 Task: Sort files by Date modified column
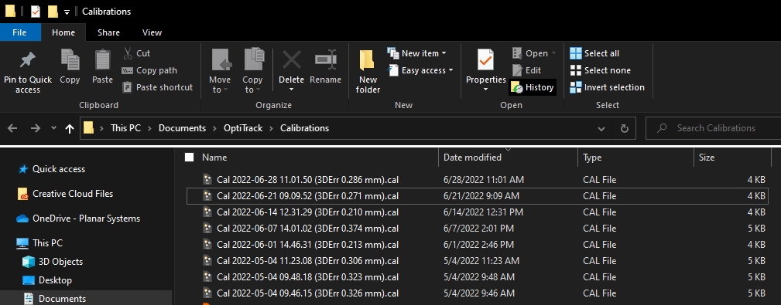(x=472, y=158)
